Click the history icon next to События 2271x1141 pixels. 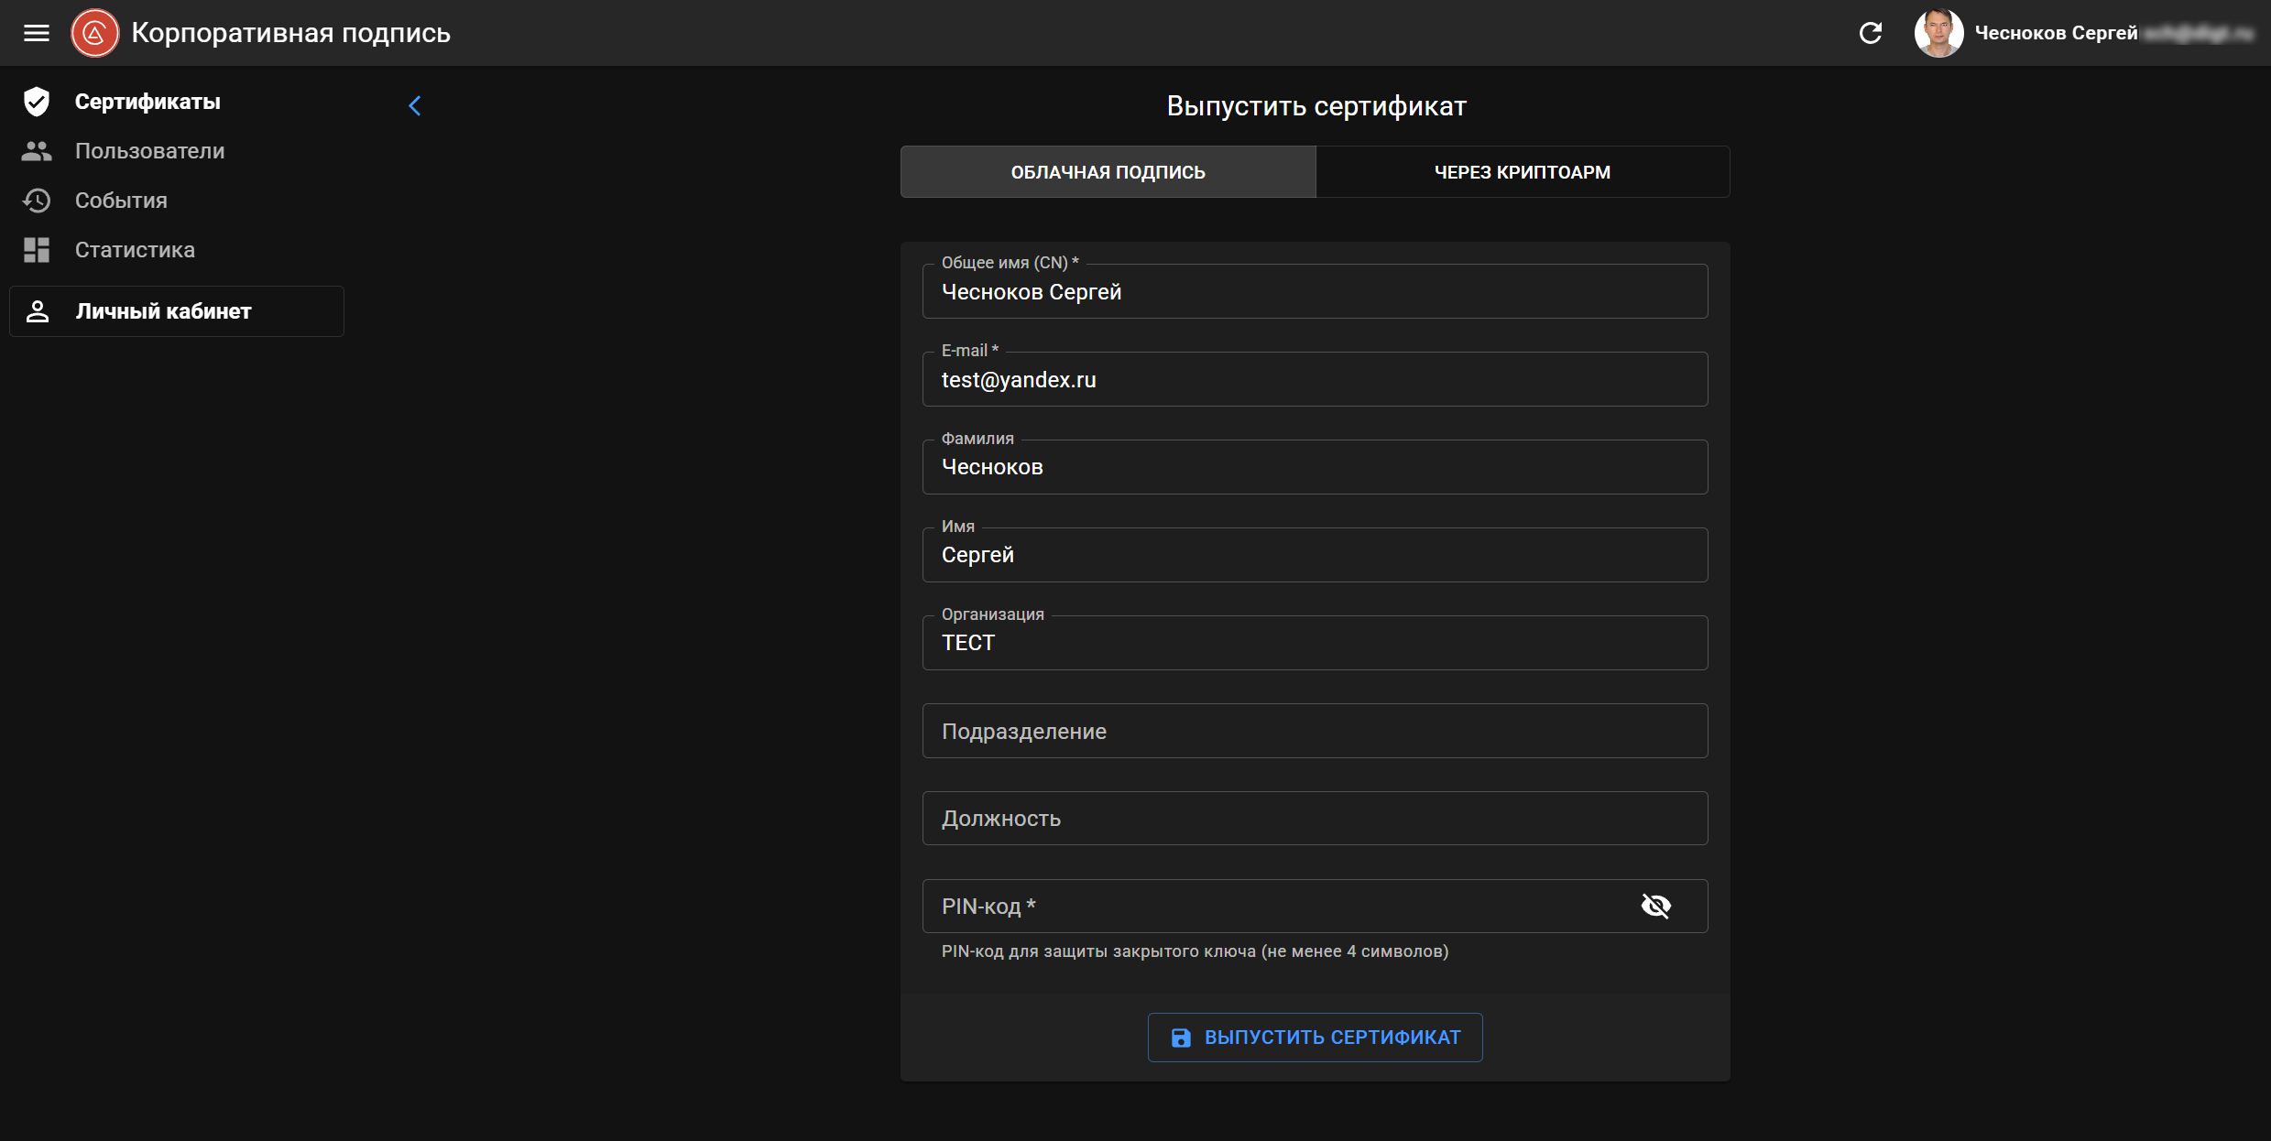point(37,201)
